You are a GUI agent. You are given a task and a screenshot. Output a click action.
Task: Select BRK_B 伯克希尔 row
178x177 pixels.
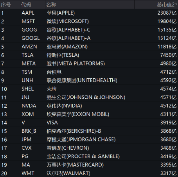(89, 131)
